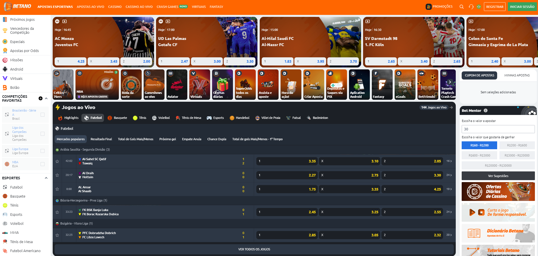Select Tênis de Mesa sport filter

coord(188,118)
